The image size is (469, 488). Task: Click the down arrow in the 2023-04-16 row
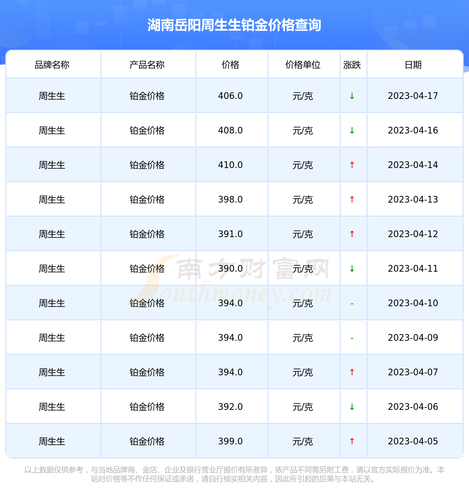pyautogui.click(x=352, y=130)
